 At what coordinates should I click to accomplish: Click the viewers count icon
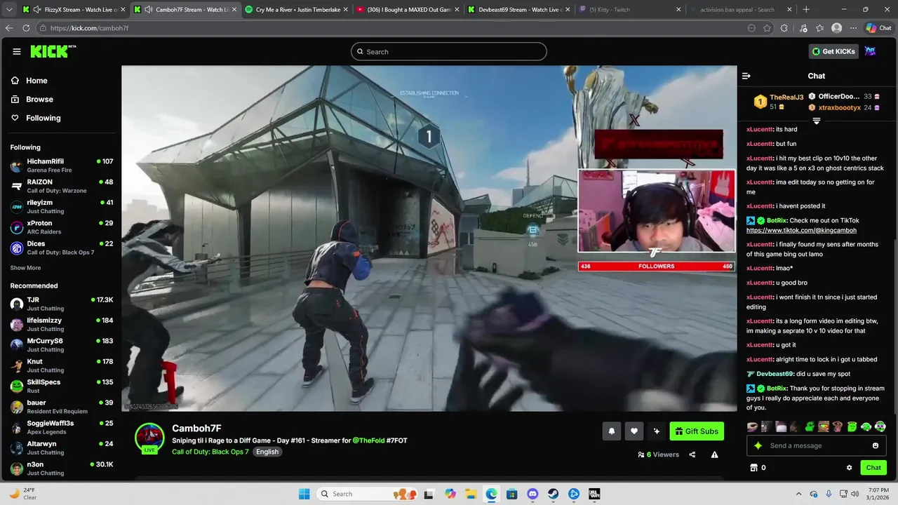tap(641, 454)
